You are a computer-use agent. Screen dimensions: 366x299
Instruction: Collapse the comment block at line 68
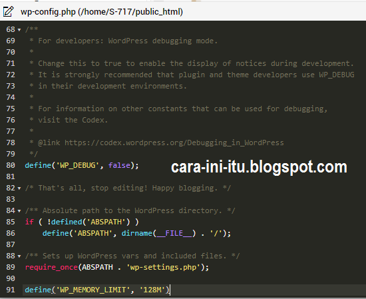[x=19, y=30]
